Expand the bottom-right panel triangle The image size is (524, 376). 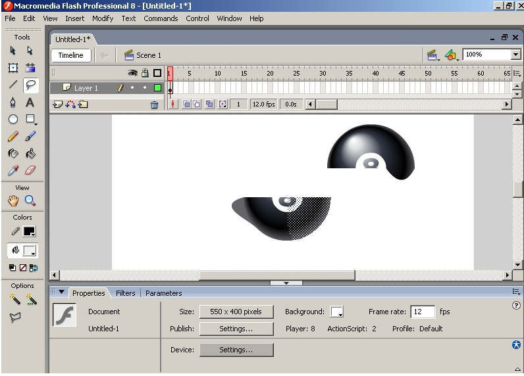[517, 369]
